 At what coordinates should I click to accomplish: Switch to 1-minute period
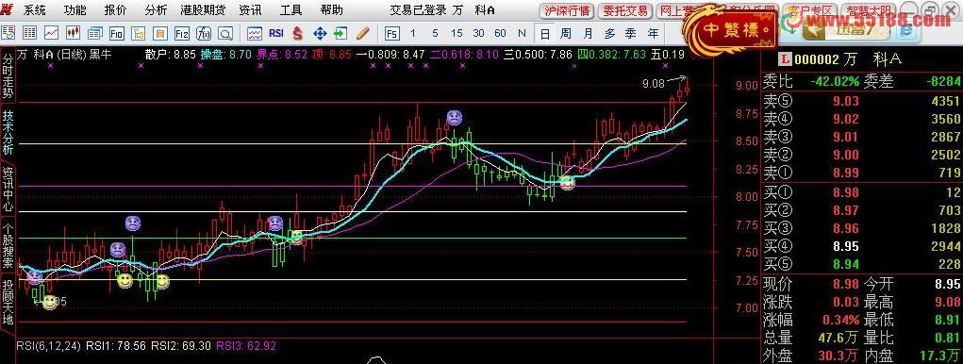tap(413, 33)
